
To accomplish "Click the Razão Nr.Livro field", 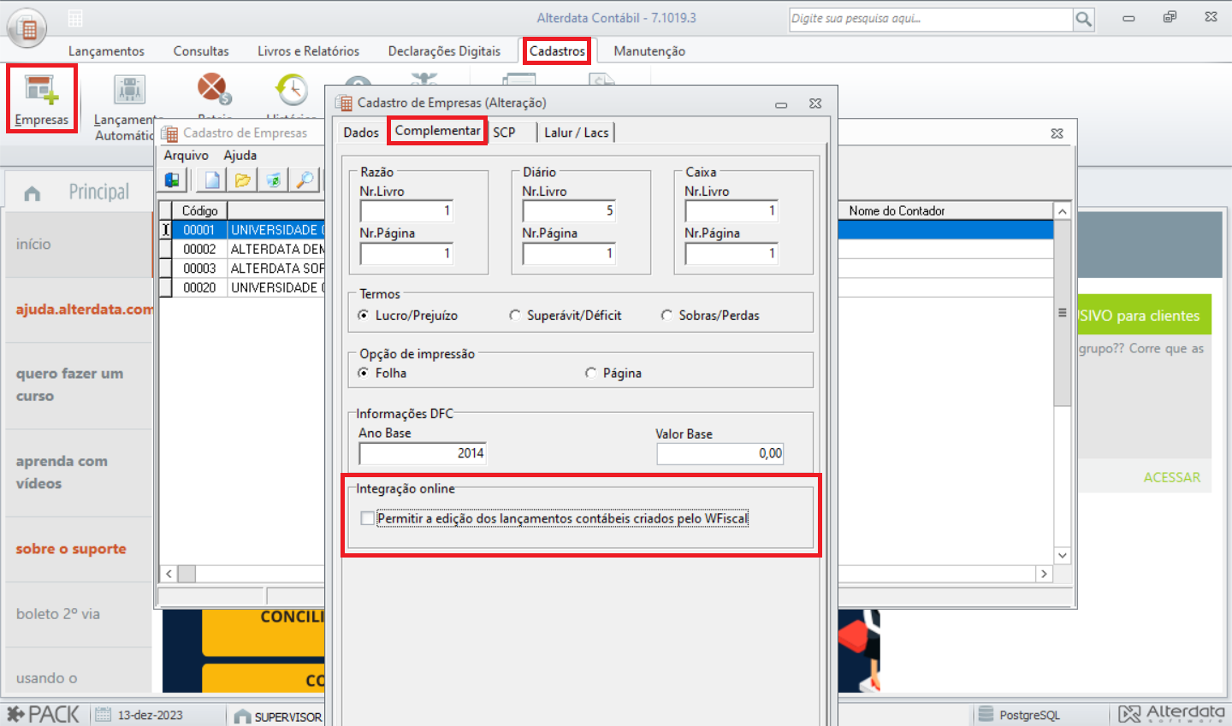I will click(x=406, y=210).
